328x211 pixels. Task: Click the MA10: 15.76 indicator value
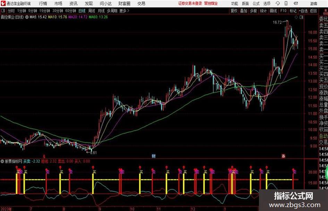58,17
